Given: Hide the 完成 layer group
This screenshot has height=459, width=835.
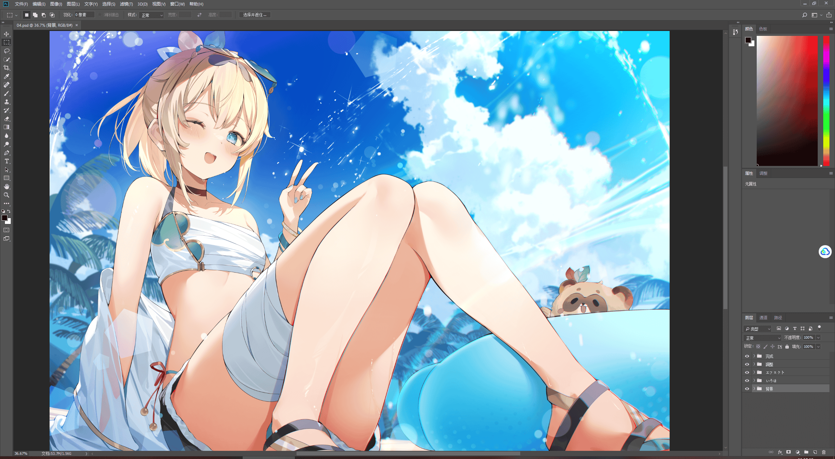Looking at the screenshot, I should click(x=747, y=356).
